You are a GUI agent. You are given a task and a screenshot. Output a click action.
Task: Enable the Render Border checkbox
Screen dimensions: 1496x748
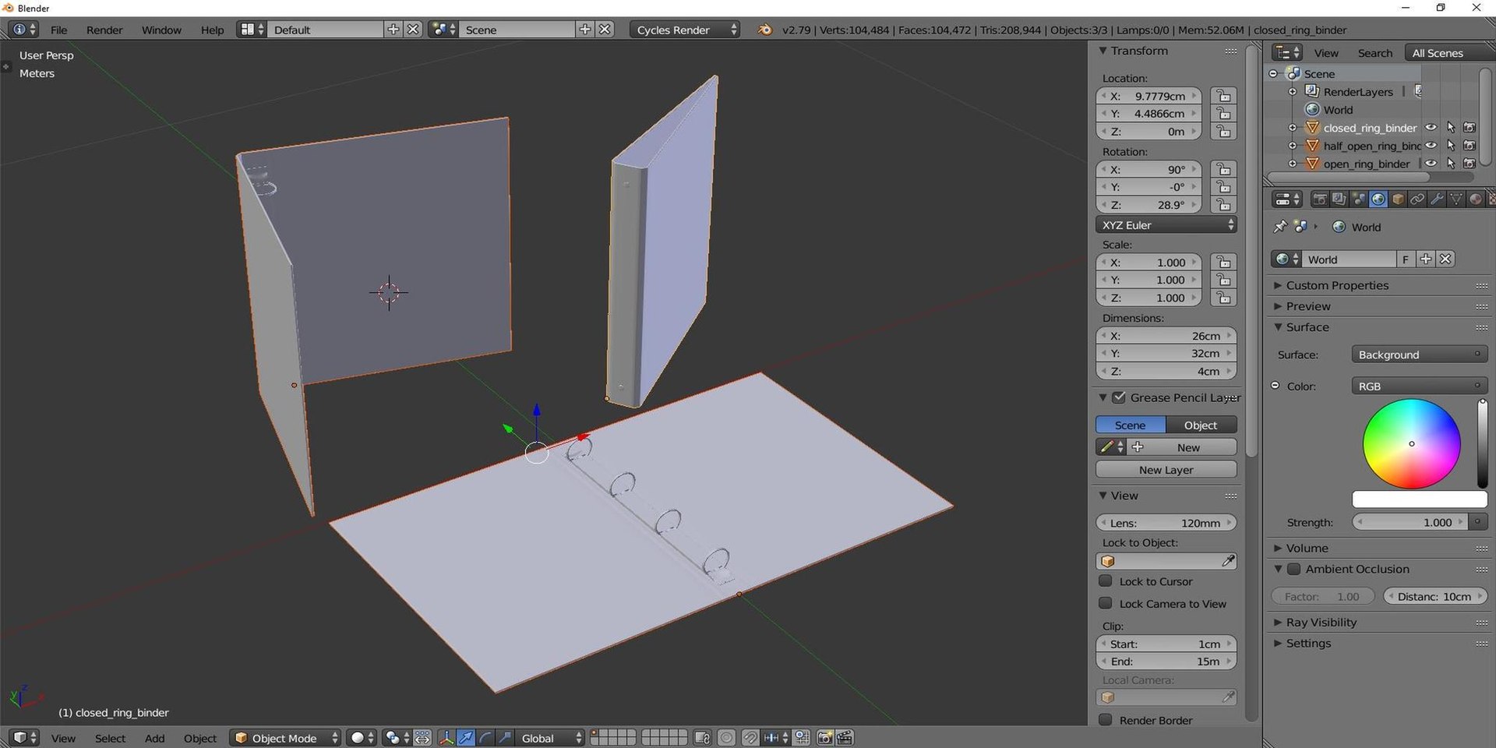click(1105, 720)
